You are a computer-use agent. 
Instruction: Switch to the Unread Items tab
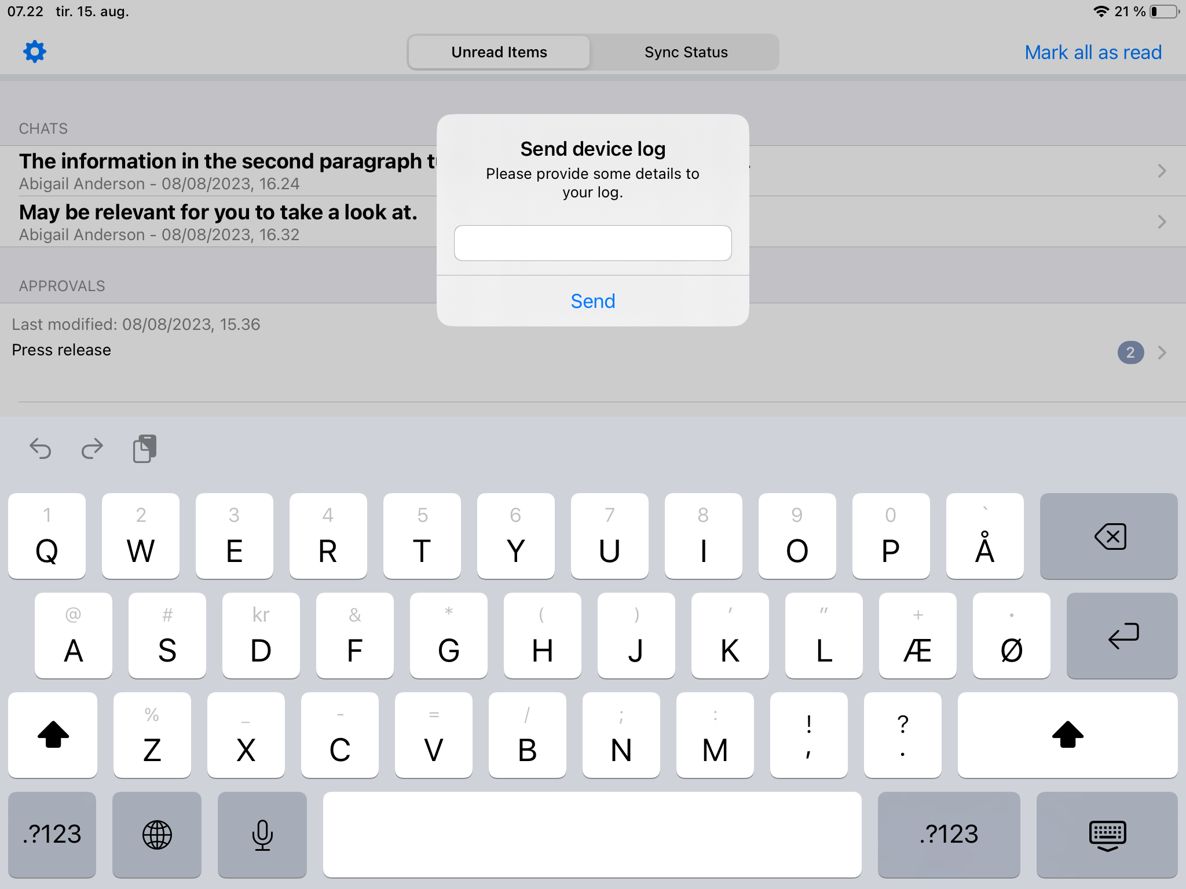coord(499,52)
